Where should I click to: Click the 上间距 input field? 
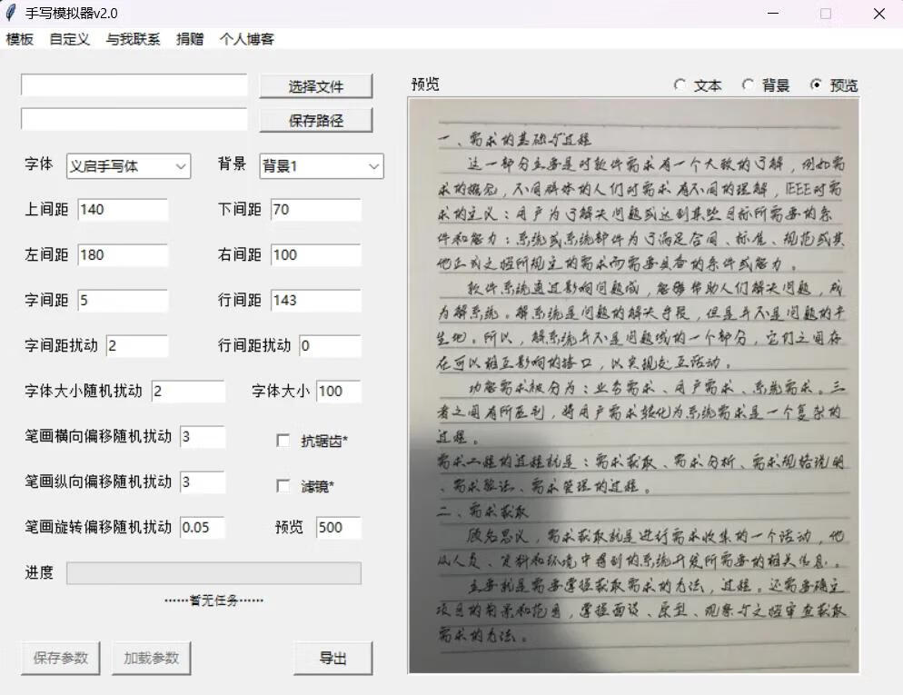click(123, 209)
